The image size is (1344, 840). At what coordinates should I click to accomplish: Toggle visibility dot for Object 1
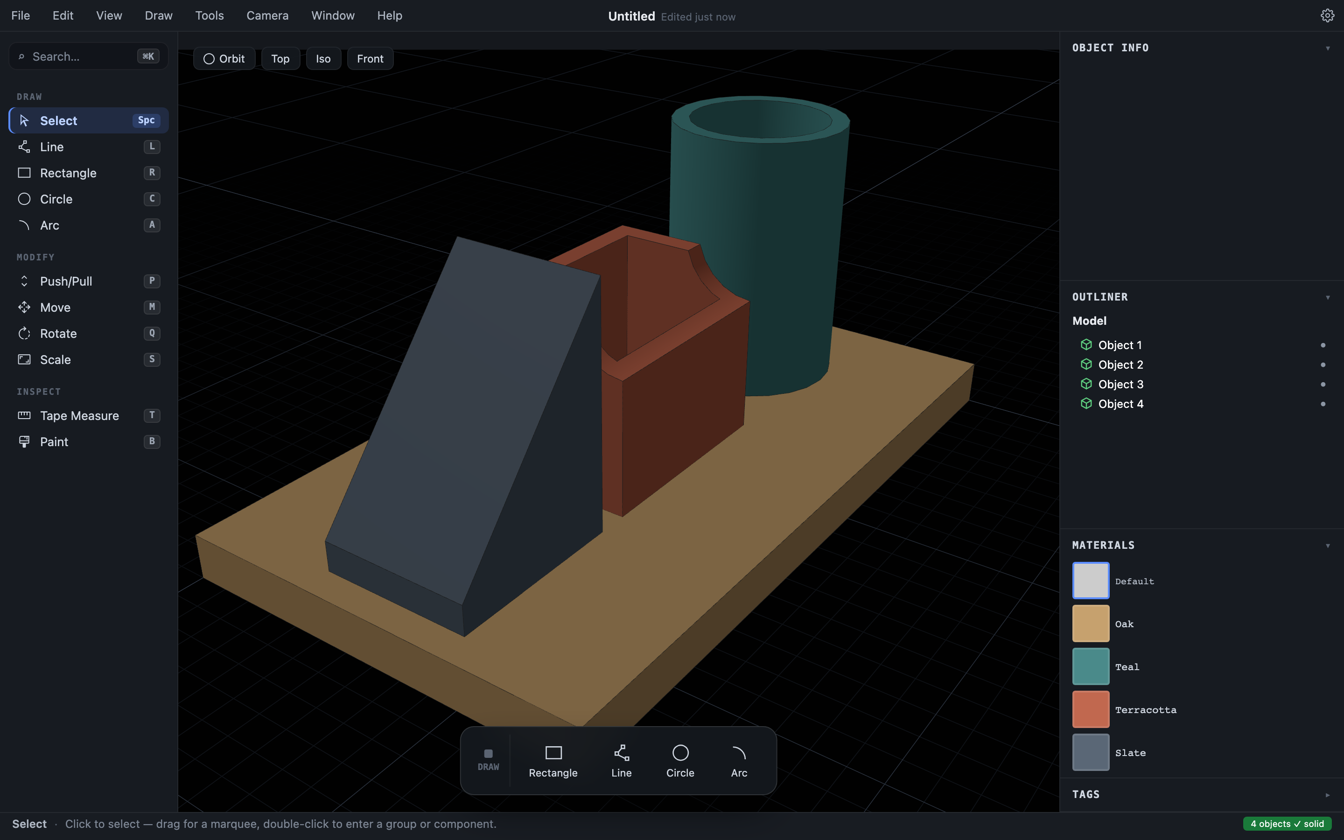pos(1323,345)
